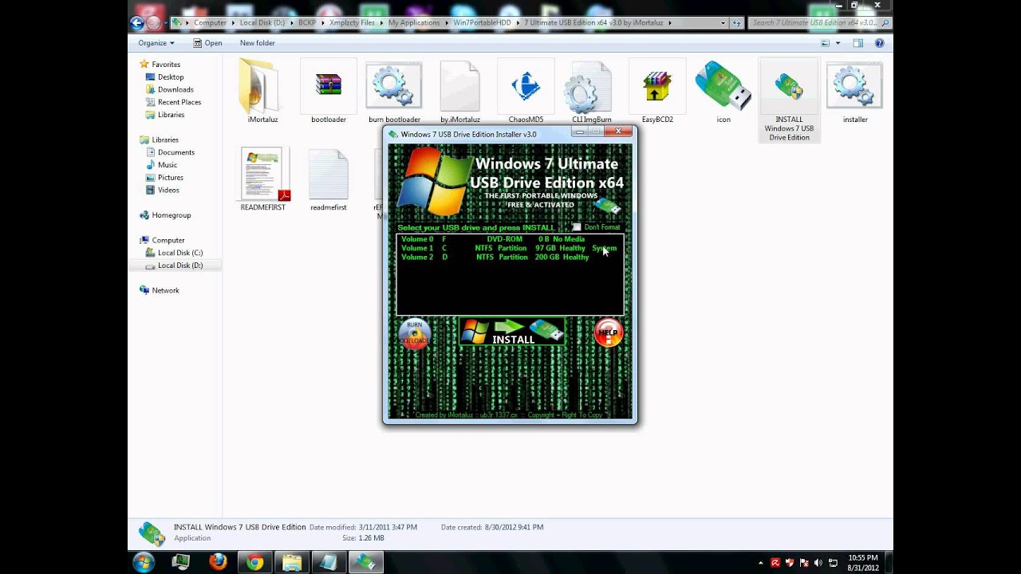Expand the Favorites group in navigation pane
Screen dimensions: 1021x574
166,65
